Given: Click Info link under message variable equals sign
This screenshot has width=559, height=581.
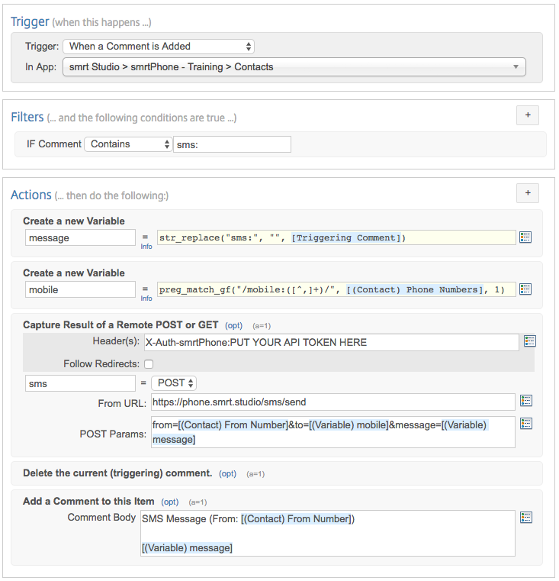Looking at the screenshot, I should coord(146,247).
